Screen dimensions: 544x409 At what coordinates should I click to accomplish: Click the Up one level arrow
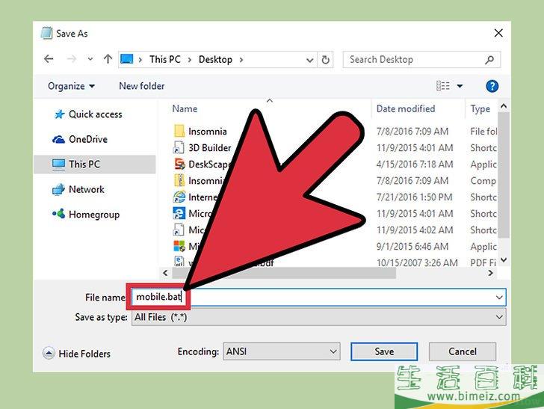click(108, 60)
